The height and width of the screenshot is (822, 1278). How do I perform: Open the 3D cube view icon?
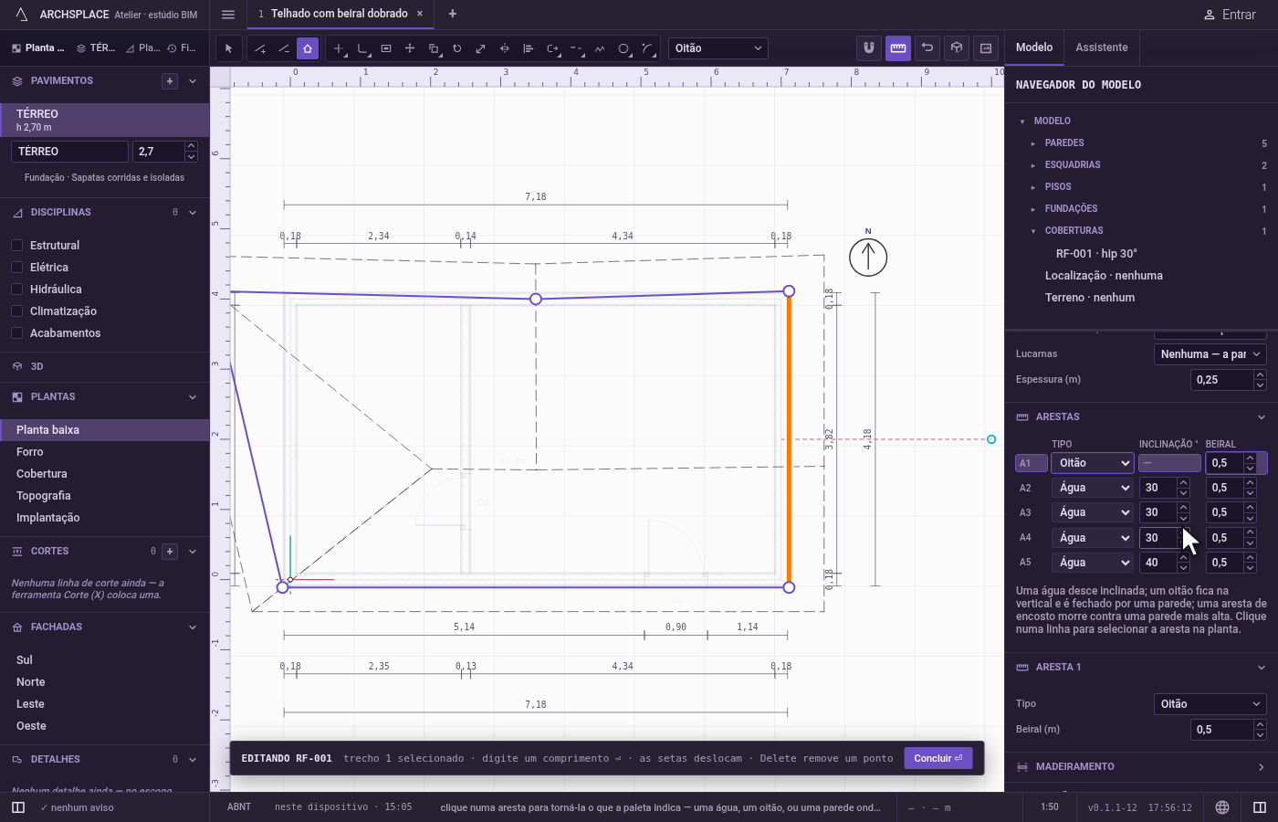957,48
